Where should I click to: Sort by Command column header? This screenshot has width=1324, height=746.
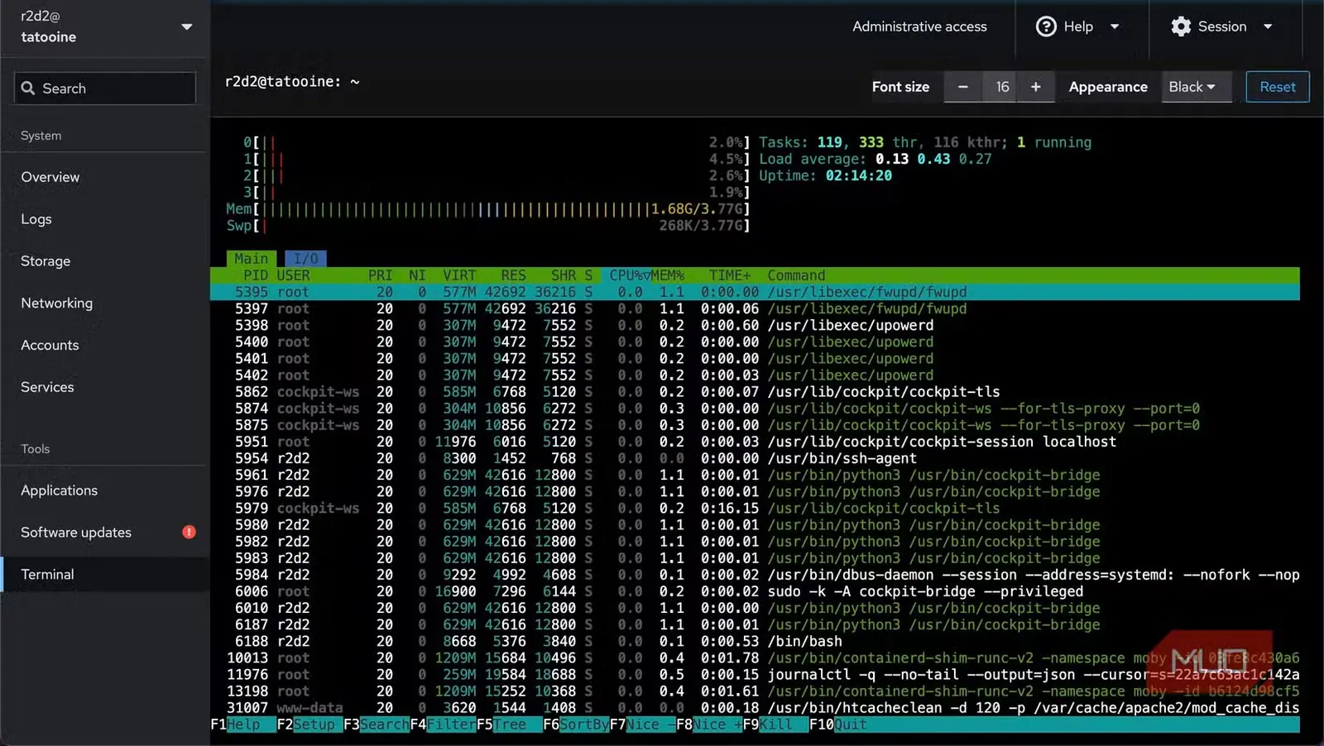point(796,275)
